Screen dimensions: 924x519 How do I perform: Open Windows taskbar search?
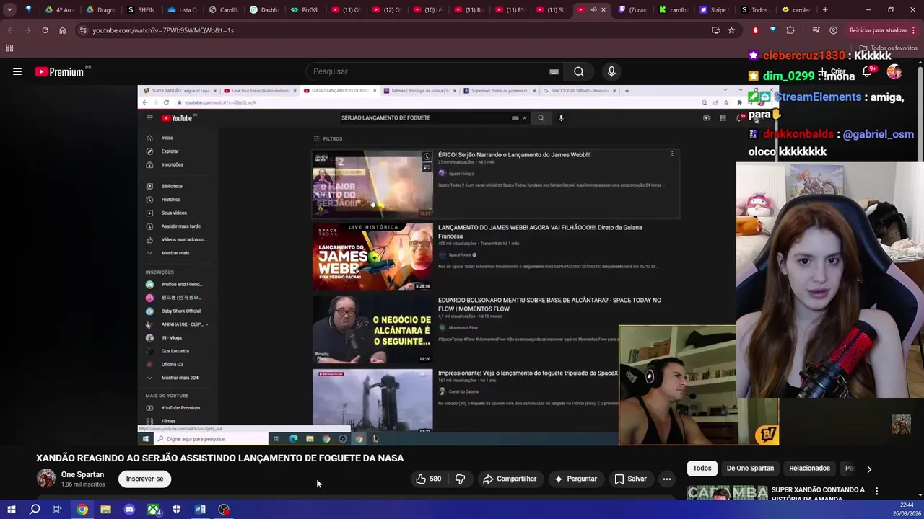pyautogui.click(x=34, y=510)
